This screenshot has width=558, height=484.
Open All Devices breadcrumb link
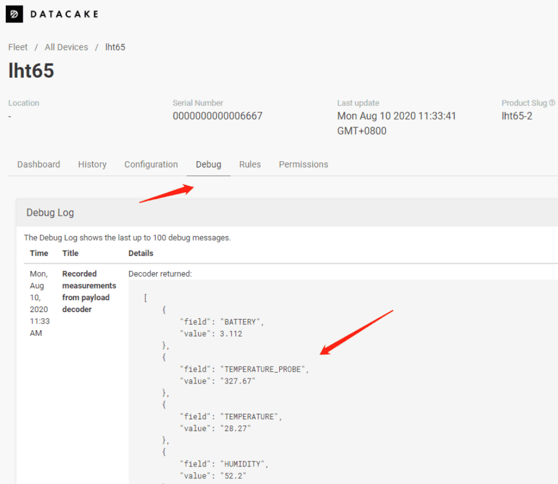pos(66,47)
